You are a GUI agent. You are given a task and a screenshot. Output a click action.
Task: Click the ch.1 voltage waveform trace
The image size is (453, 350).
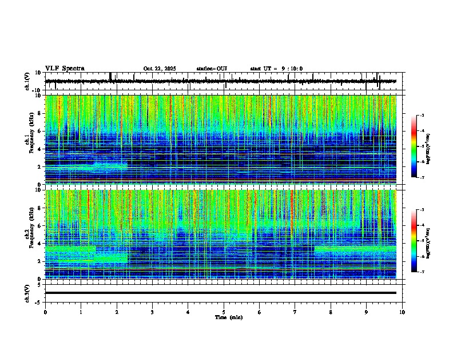[x=221, y=81]
